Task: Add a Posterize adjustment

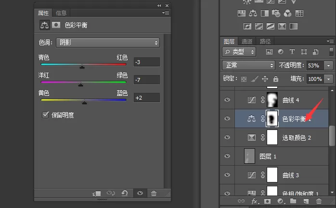Action: point(259,26)
